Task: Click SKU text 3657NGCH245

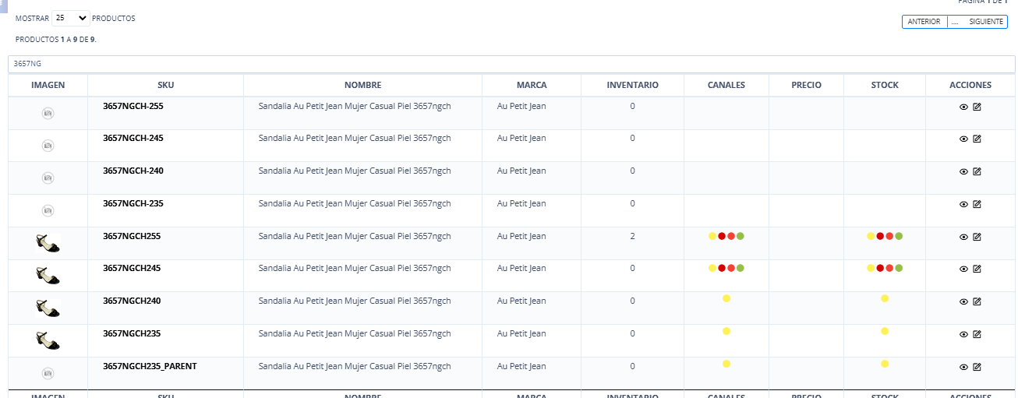Action: point(132,268)
